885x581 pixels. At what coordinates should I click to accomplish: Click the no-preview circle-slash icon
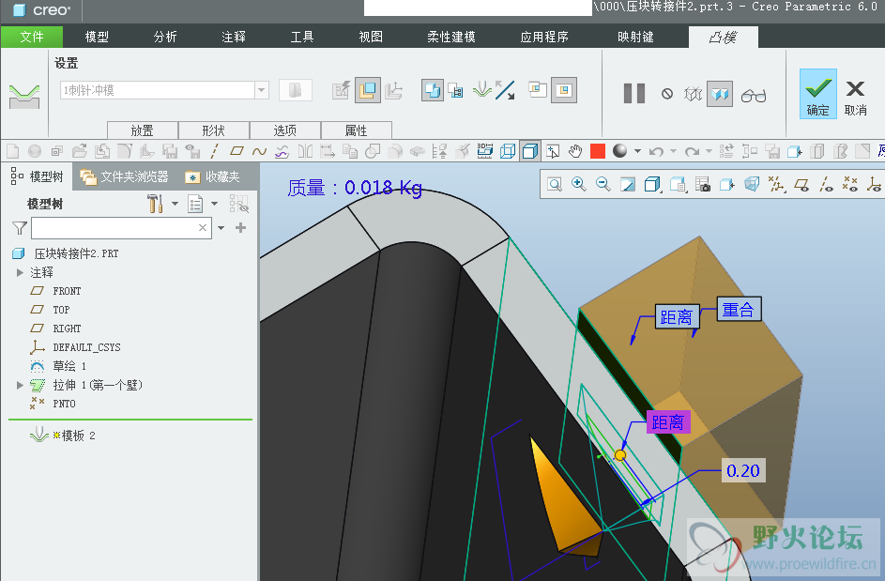click(667, 94)
